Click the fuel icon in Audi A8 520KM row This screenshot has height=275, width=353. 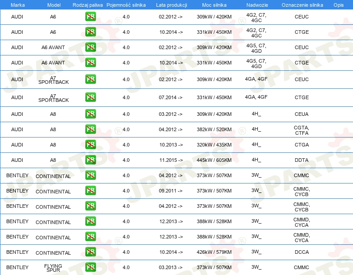(x=90, y=129)
